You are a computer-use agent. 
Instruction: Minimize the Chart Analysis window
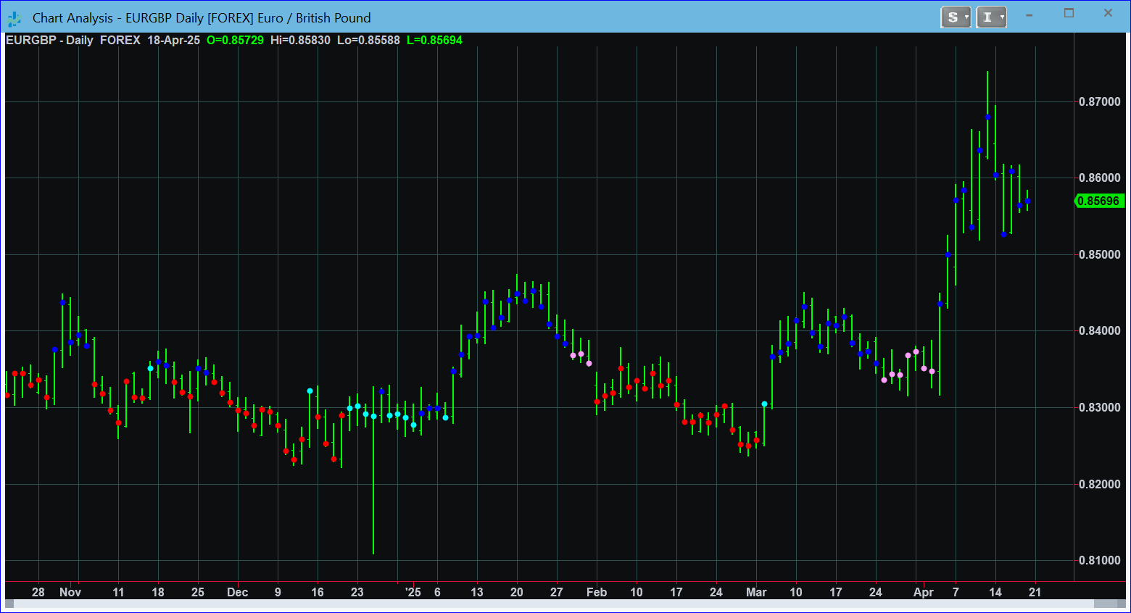pos(1029,14)
